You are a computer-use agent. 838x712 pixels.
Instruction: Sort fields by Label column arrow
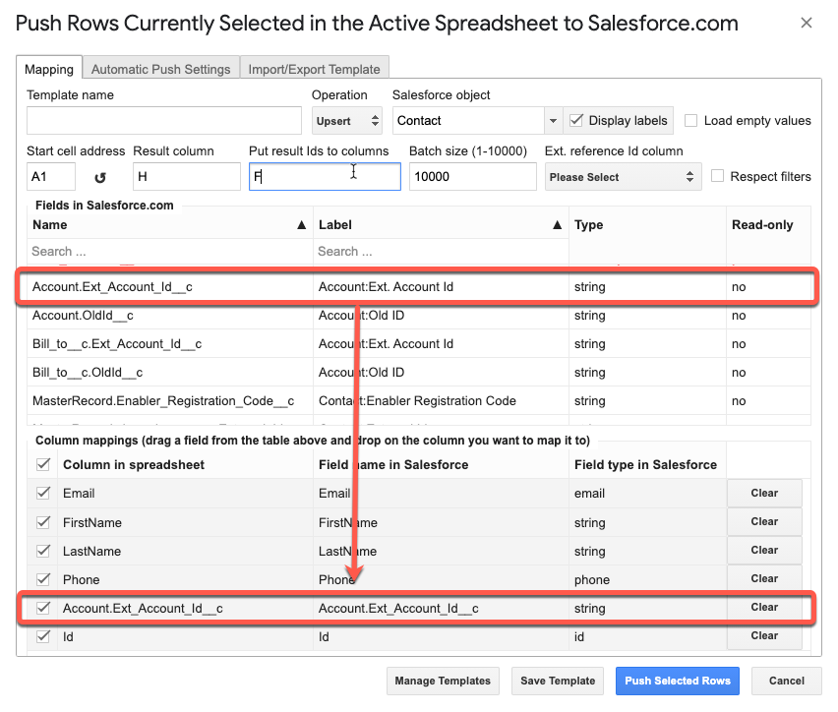557,225
